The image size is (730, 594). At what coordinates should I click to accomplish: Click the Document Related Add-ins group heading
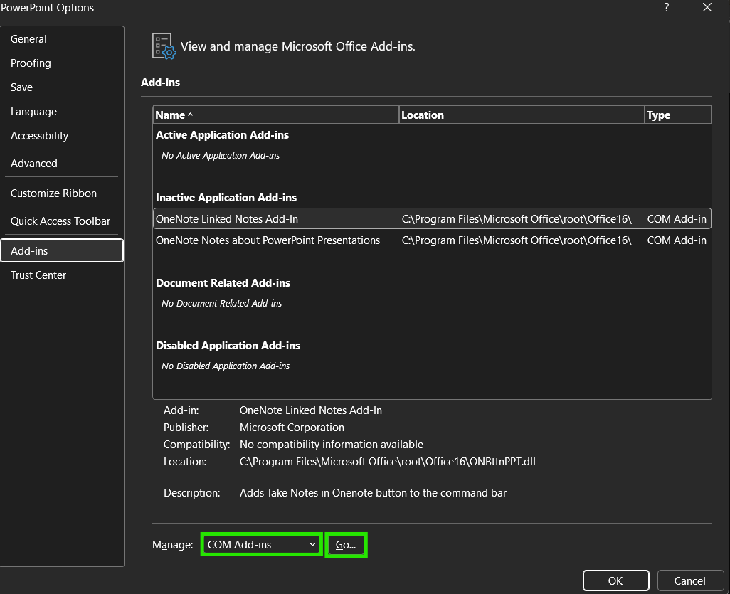coord(223,283)
